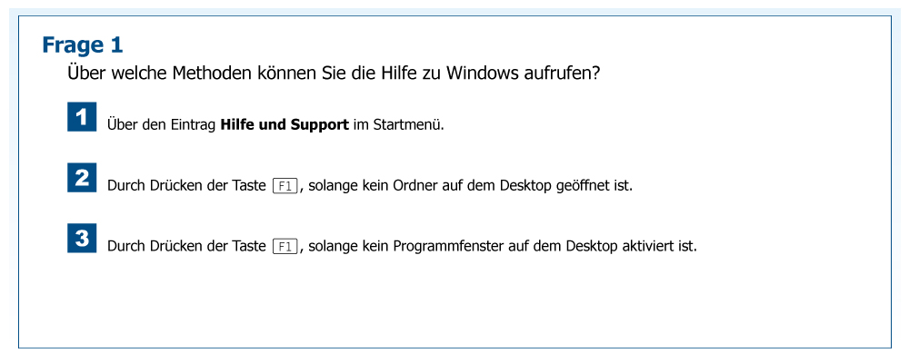Image resolution: width=909 pixels, height=363 pixels.
Task: Click the F1 key symbol in answer 2
Action: (285, 186)
